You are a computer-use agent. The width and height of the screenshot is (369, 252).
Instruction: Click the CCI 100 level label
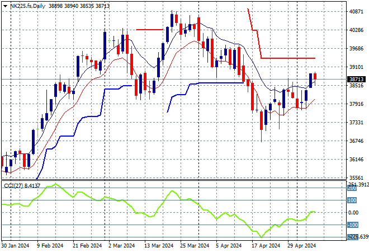tap(352, 200)
